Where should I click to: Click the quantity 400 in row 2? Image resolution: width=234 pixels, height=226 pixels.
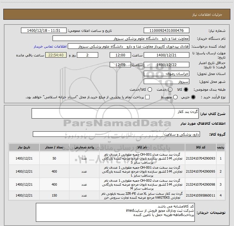(54, 171)
